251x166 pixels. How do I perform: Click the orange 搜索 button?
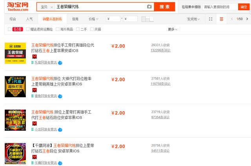[x=164, y=7]
